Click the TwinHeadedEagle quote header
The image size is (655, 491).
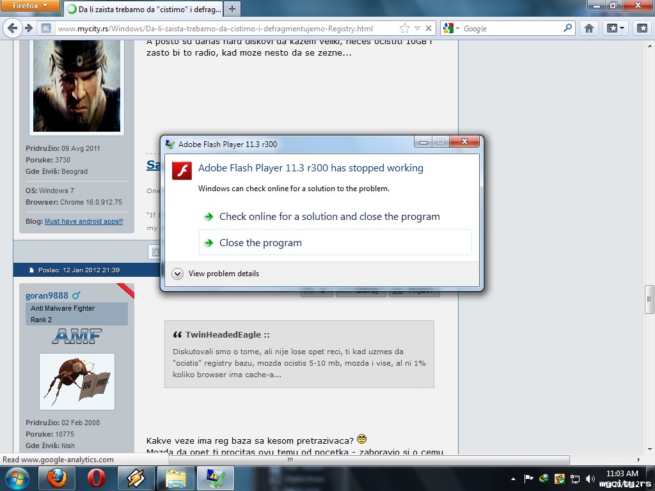[x=227, y=334]
